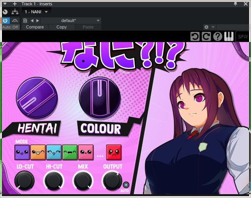Click the redo arrow icon

[x=206, y=36]
